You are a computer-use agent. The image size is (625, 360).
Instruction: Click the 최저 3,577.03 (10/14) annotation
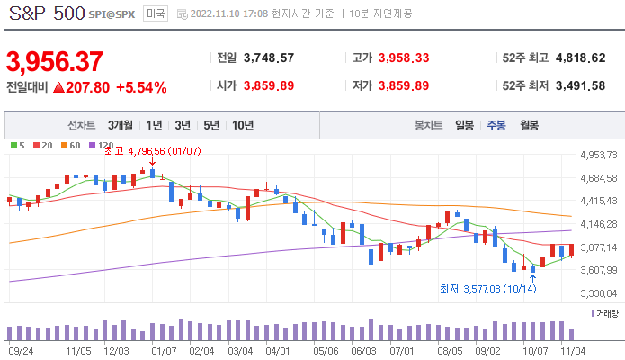pyautogui.click(x=488, y=289)
